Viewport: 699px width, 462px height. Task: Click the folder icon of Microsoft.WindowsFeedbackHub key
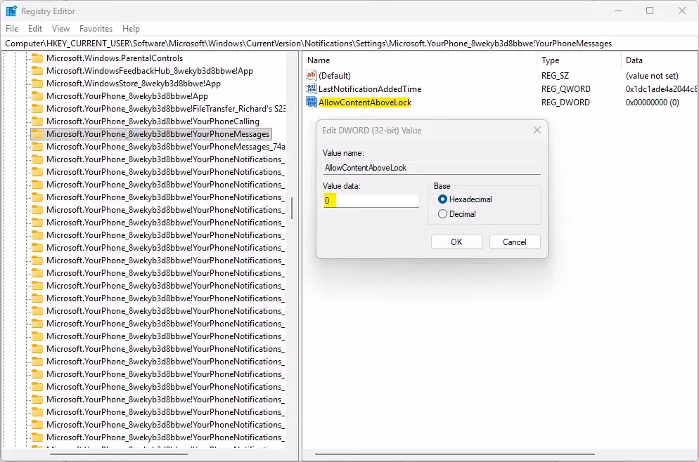(x=37, y=70)
